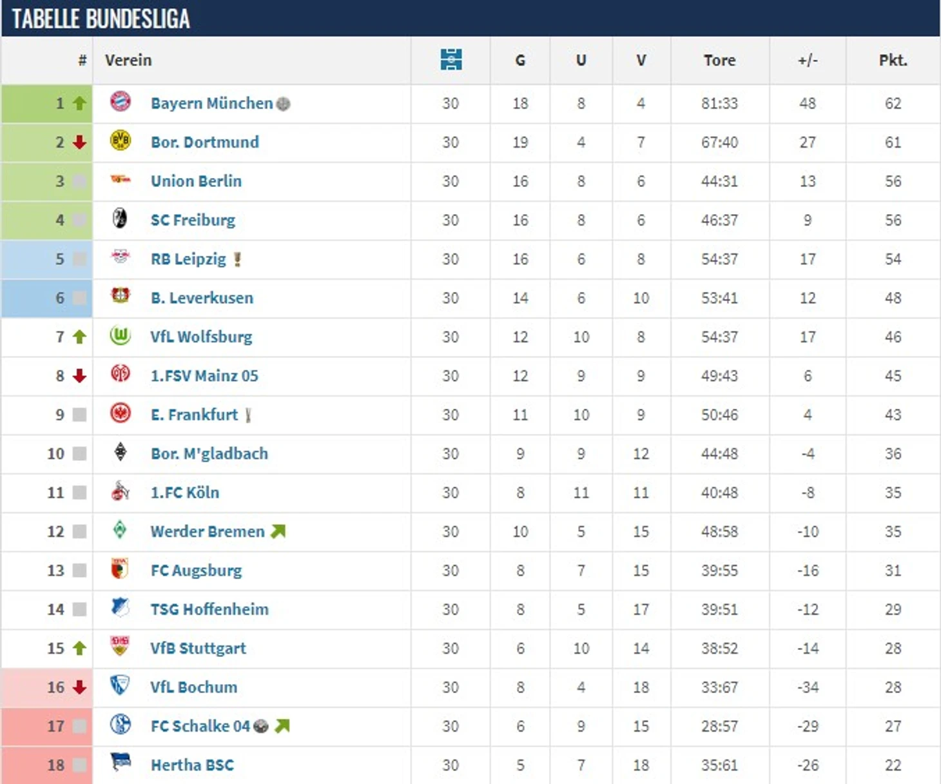Click the Pkt. column header
The height and width of the screenshot is (784, 941).
coord(893,60)
